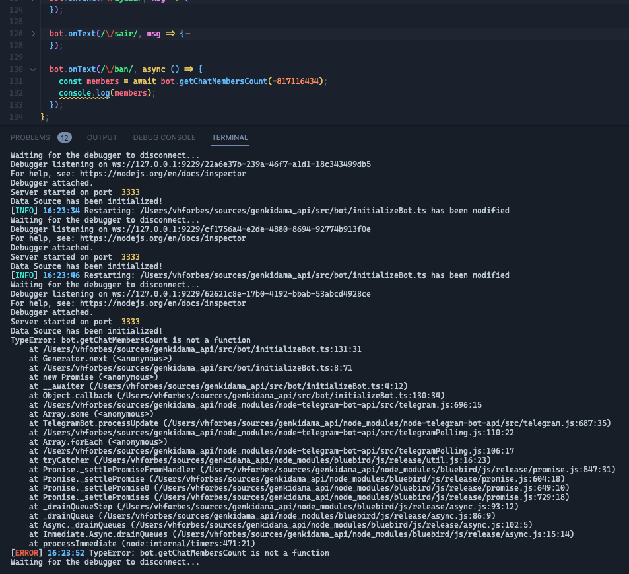Switch to the PROBLEMS tab
This screenshot has height=574, width=629.
[30, 137]
